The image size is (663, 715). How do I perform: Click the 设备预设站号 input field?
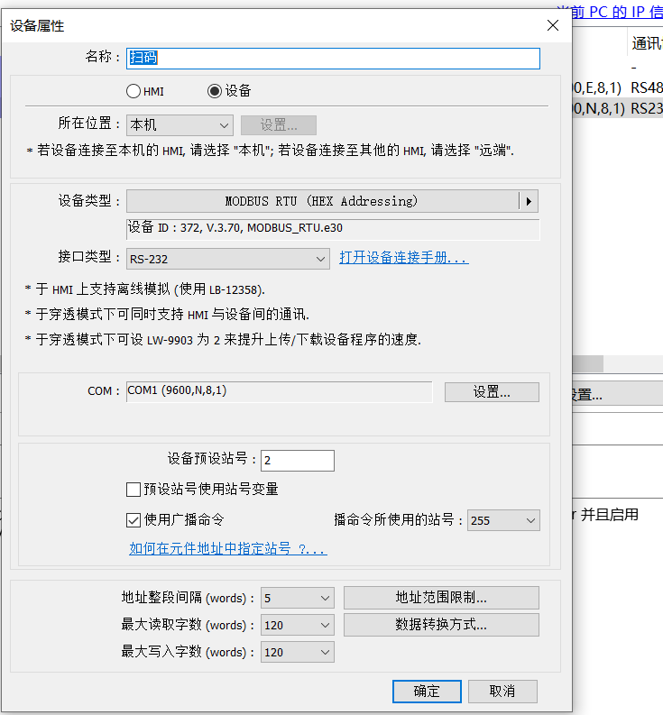coord(297,461)
